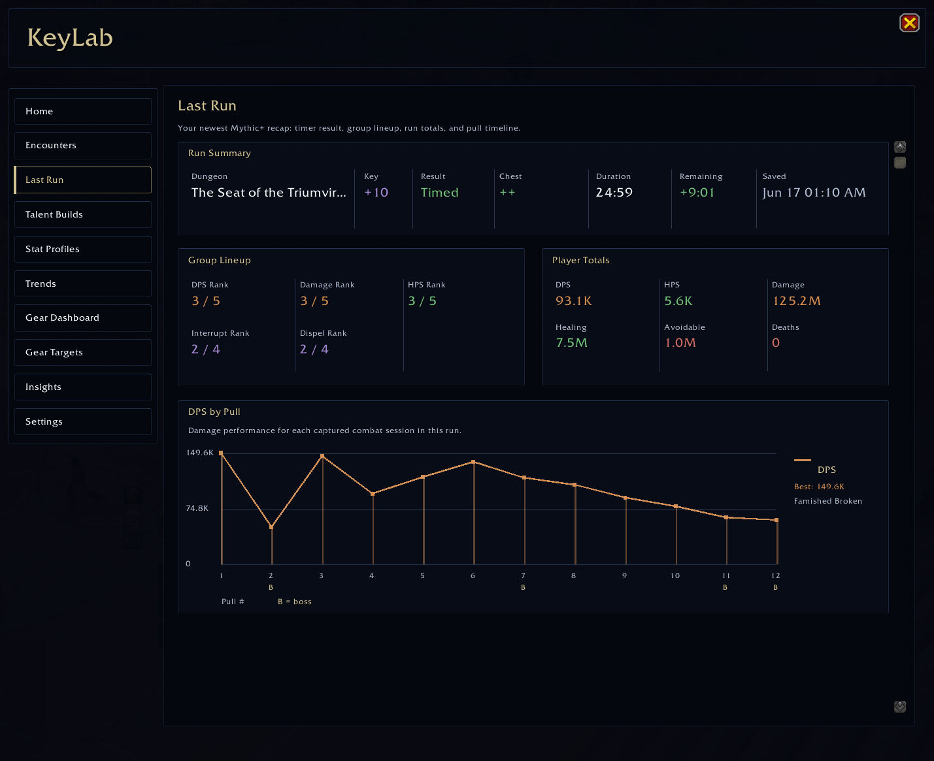Click the '125.2M' damage total
Viewport: 934px width, 761px height.
click(x=797, y=301)
